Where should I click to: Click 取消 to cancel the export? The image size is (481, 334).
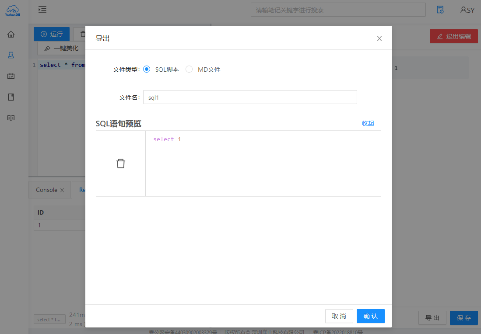339,316
